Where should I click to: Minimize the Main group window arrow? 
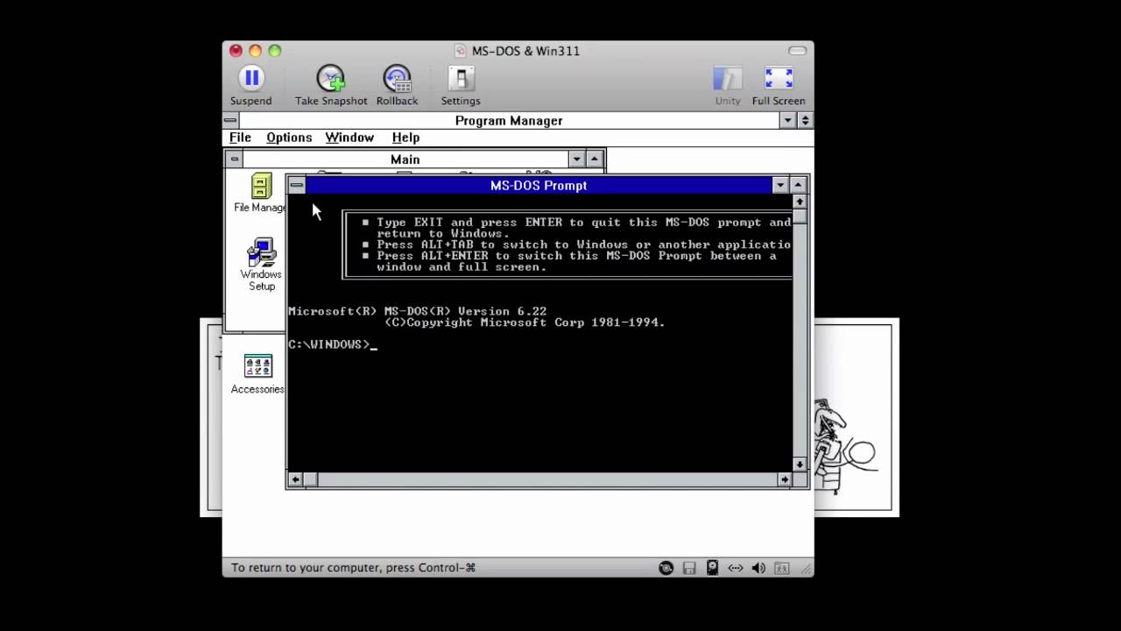point(576,160)
